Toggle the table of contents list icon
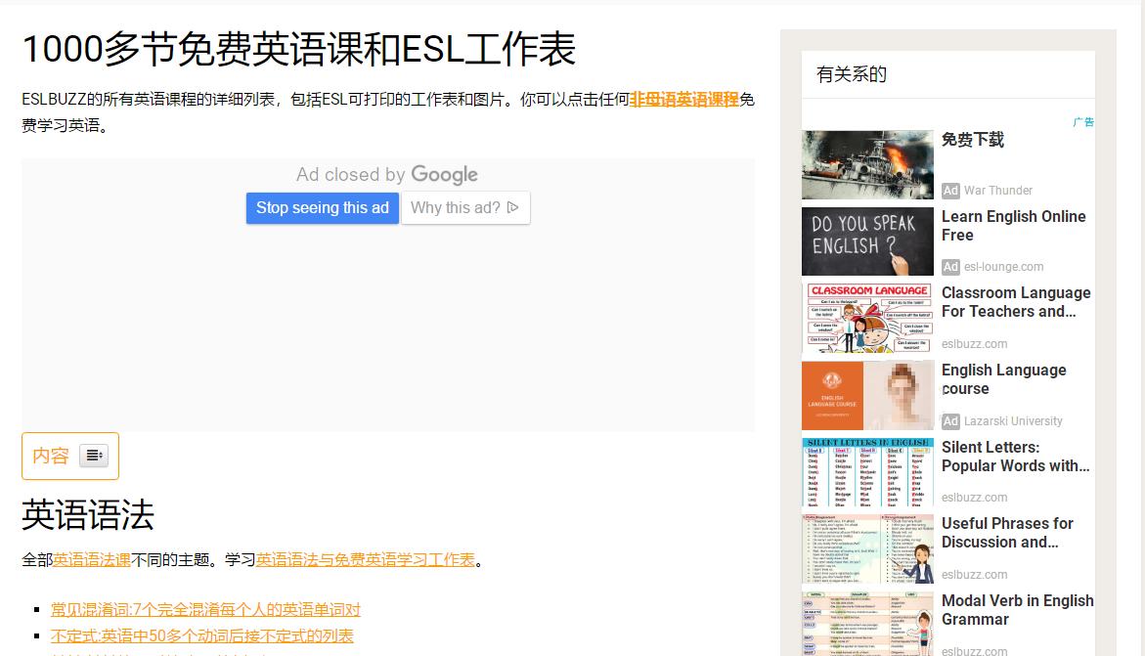Screen dimensions: 1145x656 tap(94, 456)
